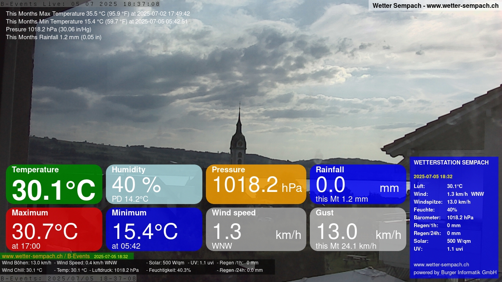Click Feuchtigkeit 40.3% in ticker
Image resolution: width=502 pixels, height=282 pixels.
(170, 270)
